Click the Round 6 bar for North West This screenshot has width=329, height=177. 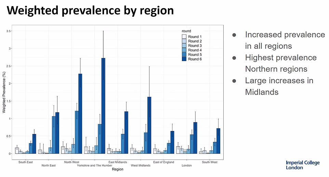pyautogui.click(x=79, y=114)
